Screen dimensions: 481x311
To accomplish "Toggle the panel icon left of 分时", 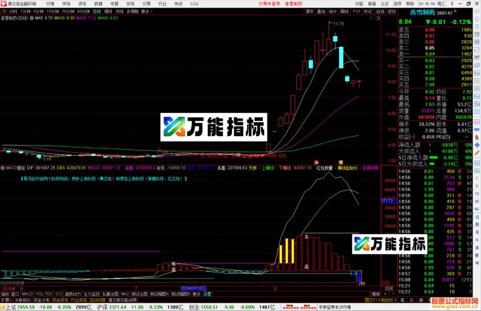I will click(x=4, y=11).
